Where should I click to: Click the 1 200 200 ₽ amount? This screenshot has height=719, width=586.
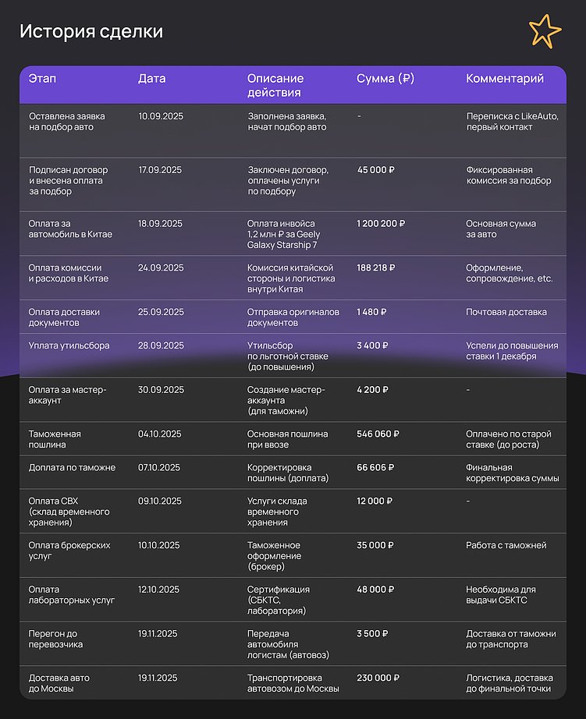(381, 223)
